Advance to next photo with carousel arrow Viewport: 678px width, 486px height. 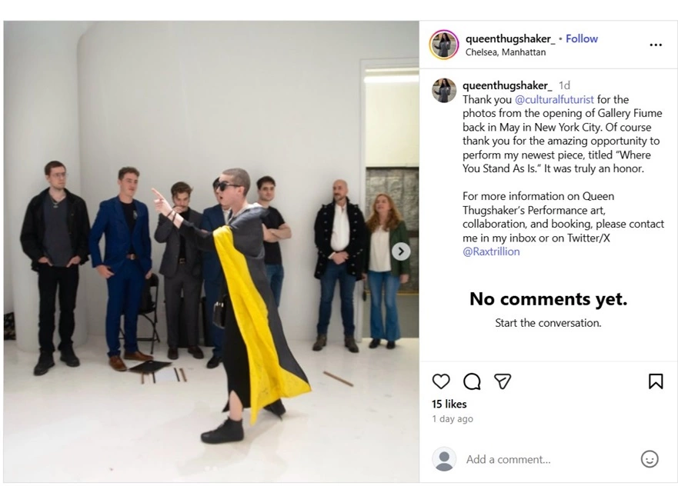401,251
